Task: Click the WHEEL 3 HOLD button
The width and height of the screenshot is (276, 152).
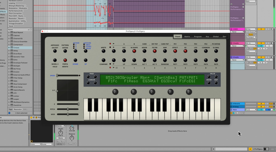Action: pos(55,60)
